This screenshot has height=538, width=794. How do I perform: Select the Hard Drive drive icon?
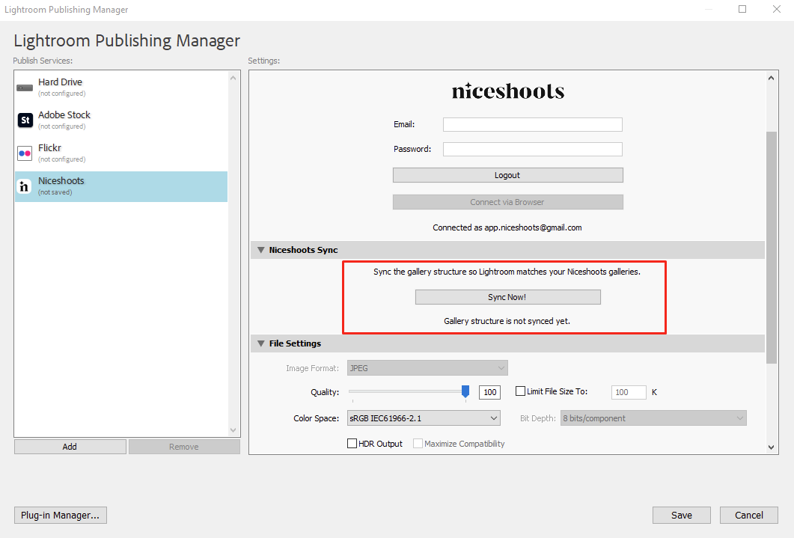click(x=25, y=88)
